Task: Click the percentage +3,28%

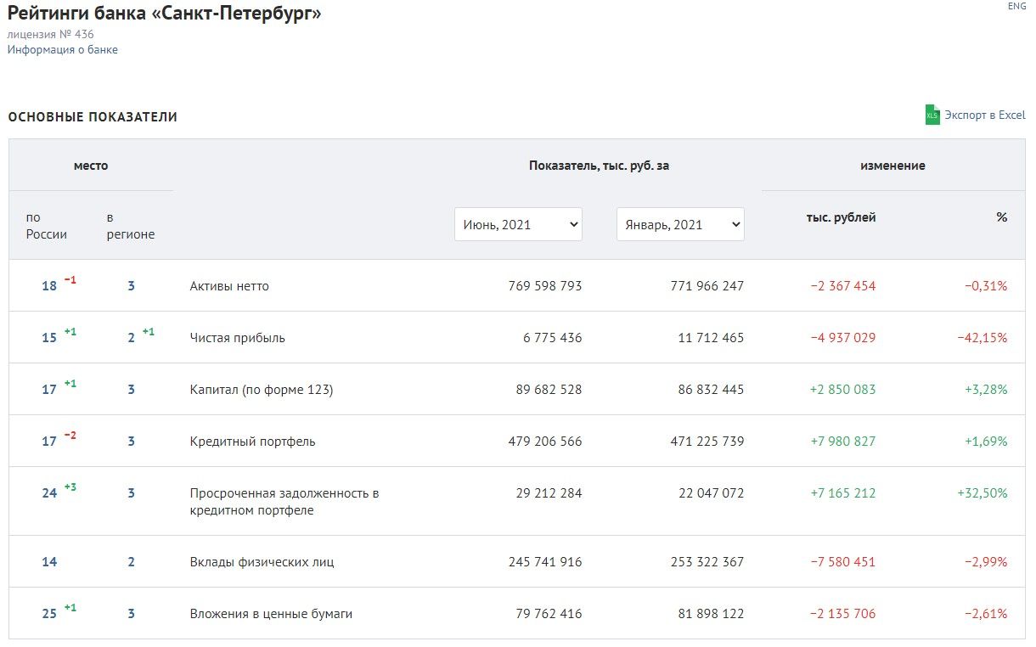Action: [x=986, y=390]
